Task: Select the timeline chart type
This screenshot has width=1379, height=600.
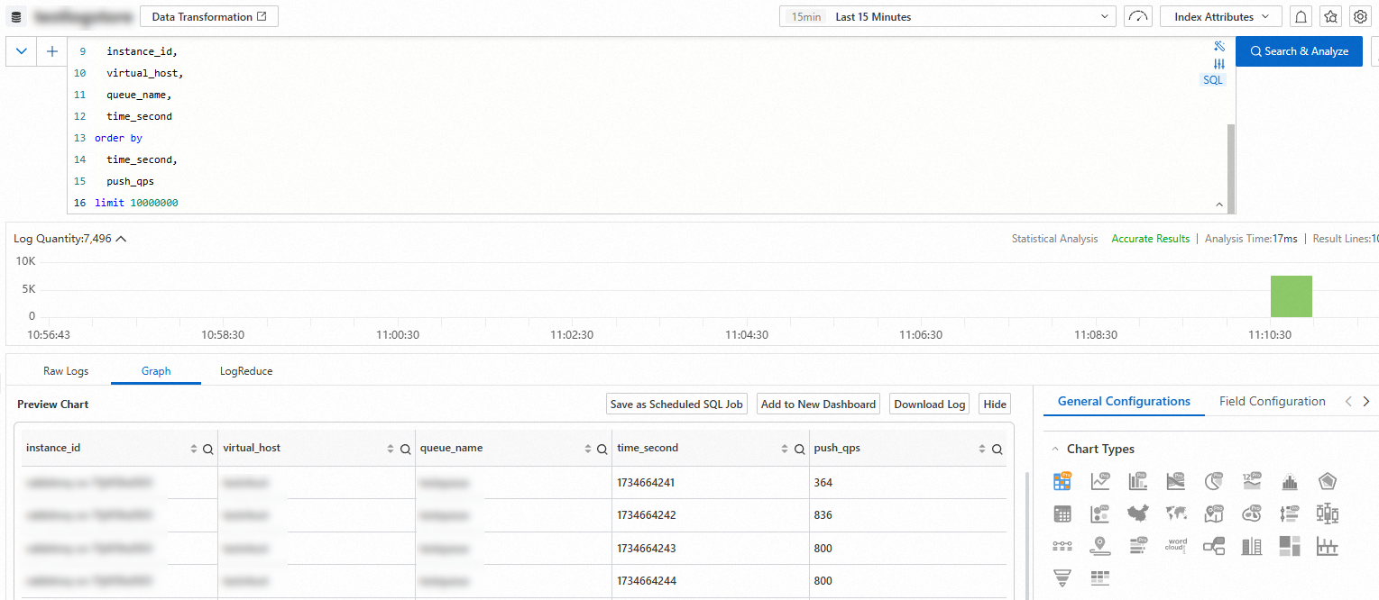Action: coord(1062,546)
